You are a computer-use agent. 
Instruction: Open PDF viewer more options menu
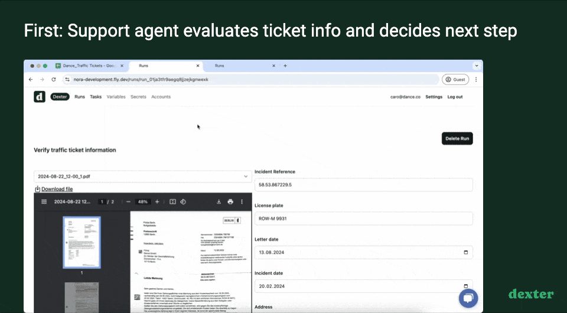[x=242, y=202]
